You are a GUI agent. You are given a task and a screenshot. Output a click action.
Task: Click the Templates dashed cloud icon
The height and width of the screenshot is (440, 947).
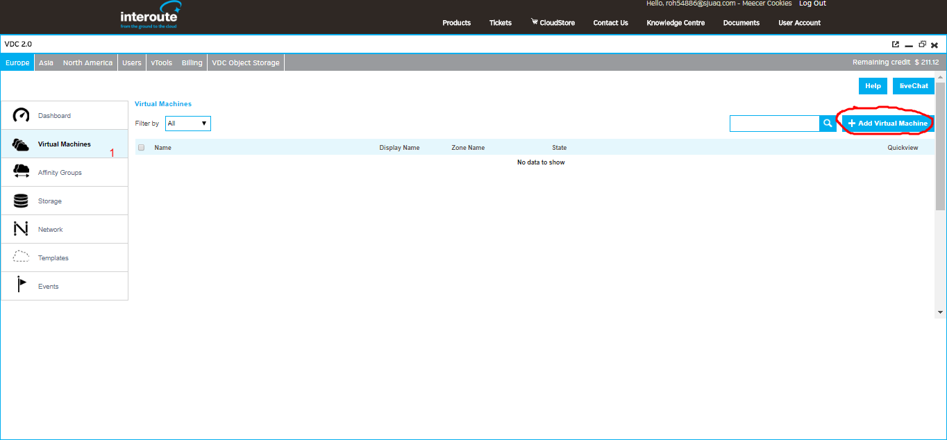pyautogui.click(x=22, y=257)
